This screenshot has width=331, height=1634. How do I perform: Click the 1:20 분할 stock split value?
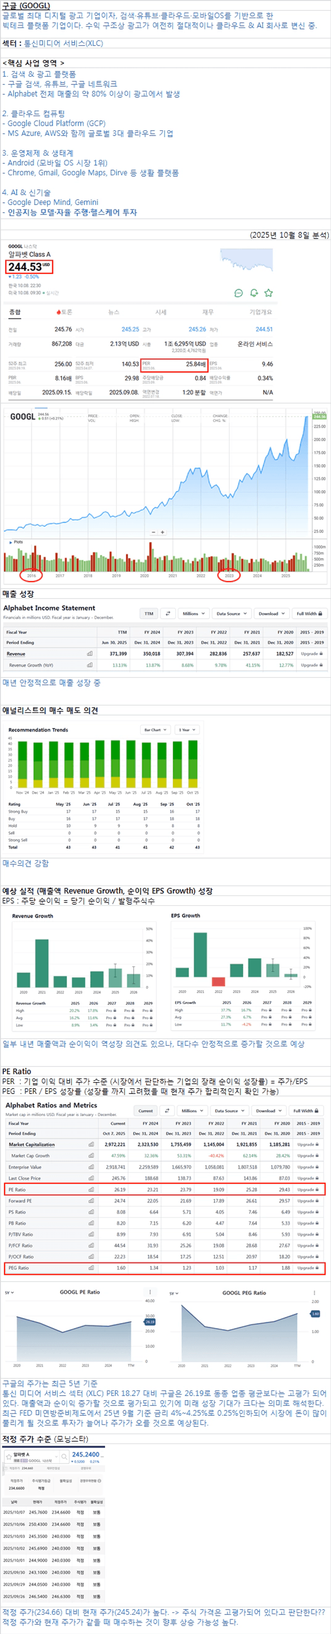click(x=193, y=393)
